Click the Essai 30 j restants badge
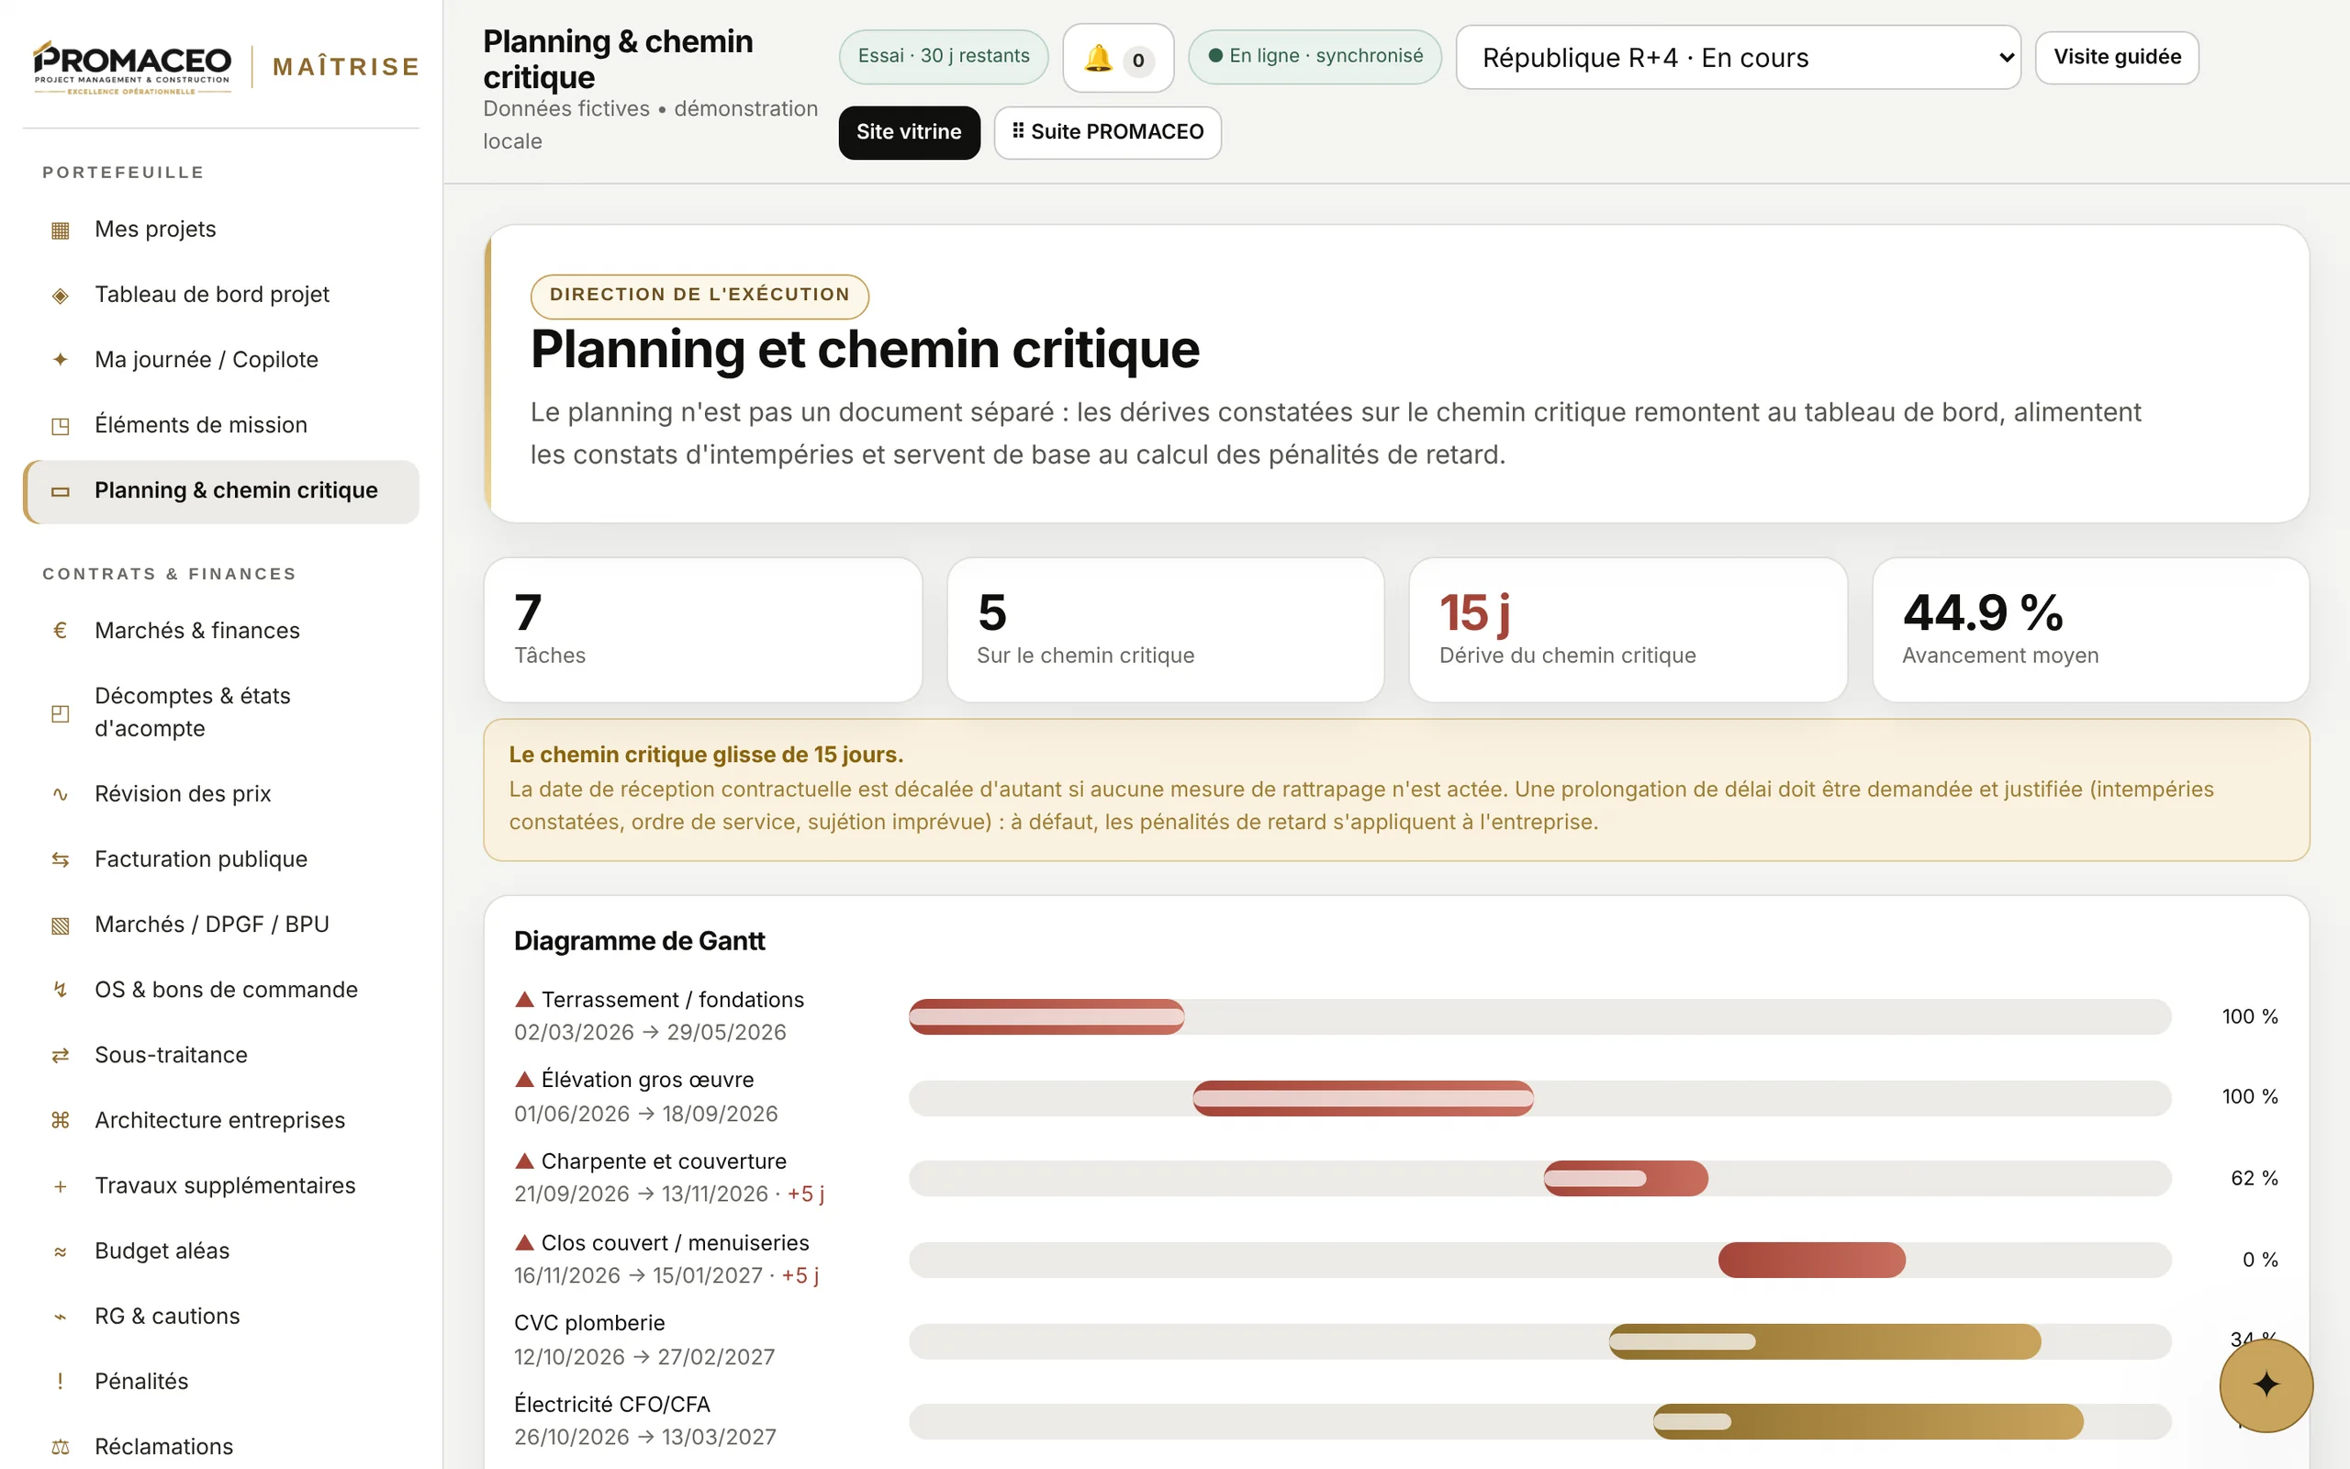 click(943, 56)
